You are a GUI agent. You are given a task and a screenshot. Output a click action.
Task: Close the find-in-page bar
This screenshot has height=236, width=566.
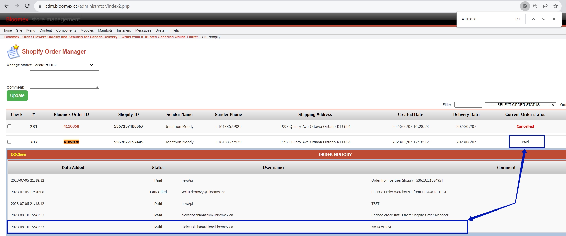(554, 19)
